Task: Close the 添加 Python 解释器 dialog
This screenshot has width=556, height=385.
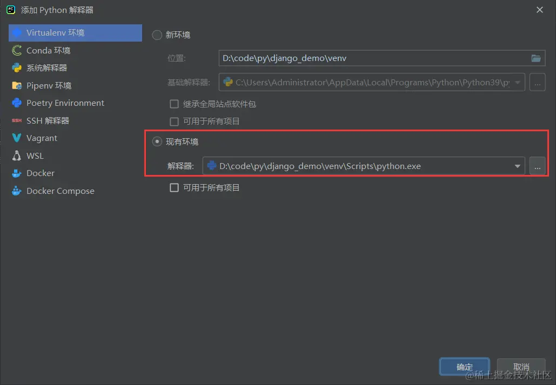Action: [539, 10]
